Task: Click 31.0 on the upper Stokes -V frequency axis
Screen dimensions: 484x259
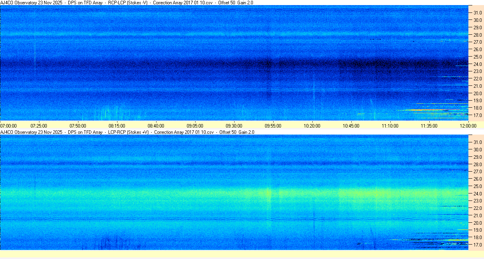Action: point(478,12)
